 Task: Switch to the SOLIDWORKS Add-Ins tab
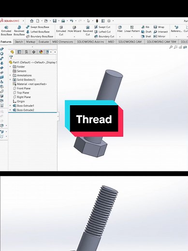click(90, 42)
